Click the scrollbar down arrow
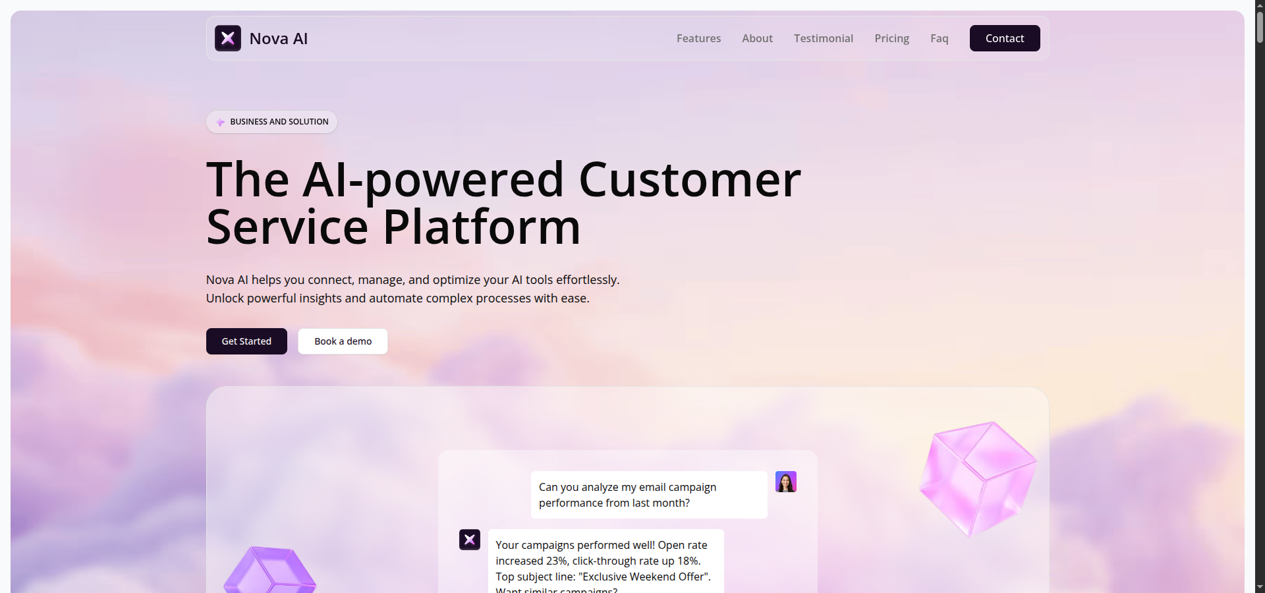This screenshot has height=593, width=1265. click(x=1260, y=587)
